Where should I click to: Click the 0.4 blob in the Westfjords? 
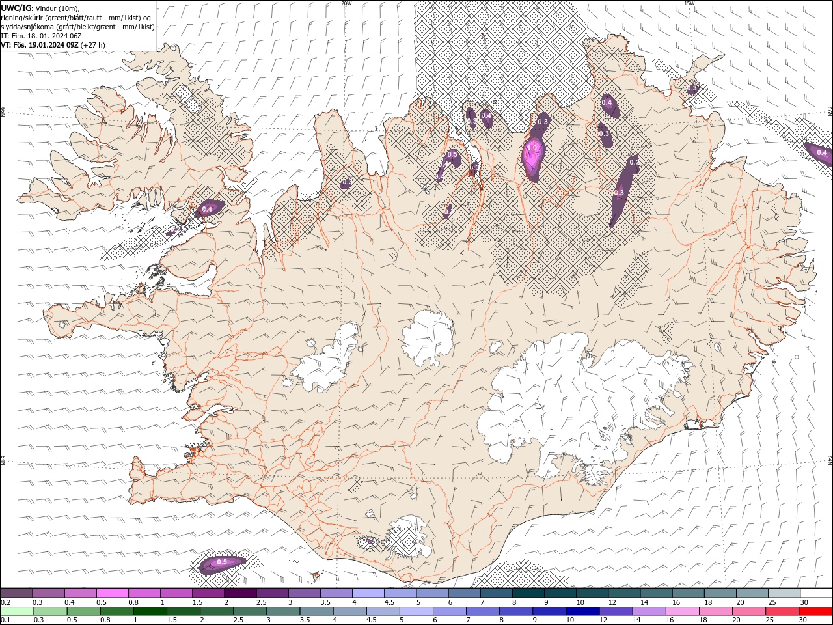click(x=209, y=208)
